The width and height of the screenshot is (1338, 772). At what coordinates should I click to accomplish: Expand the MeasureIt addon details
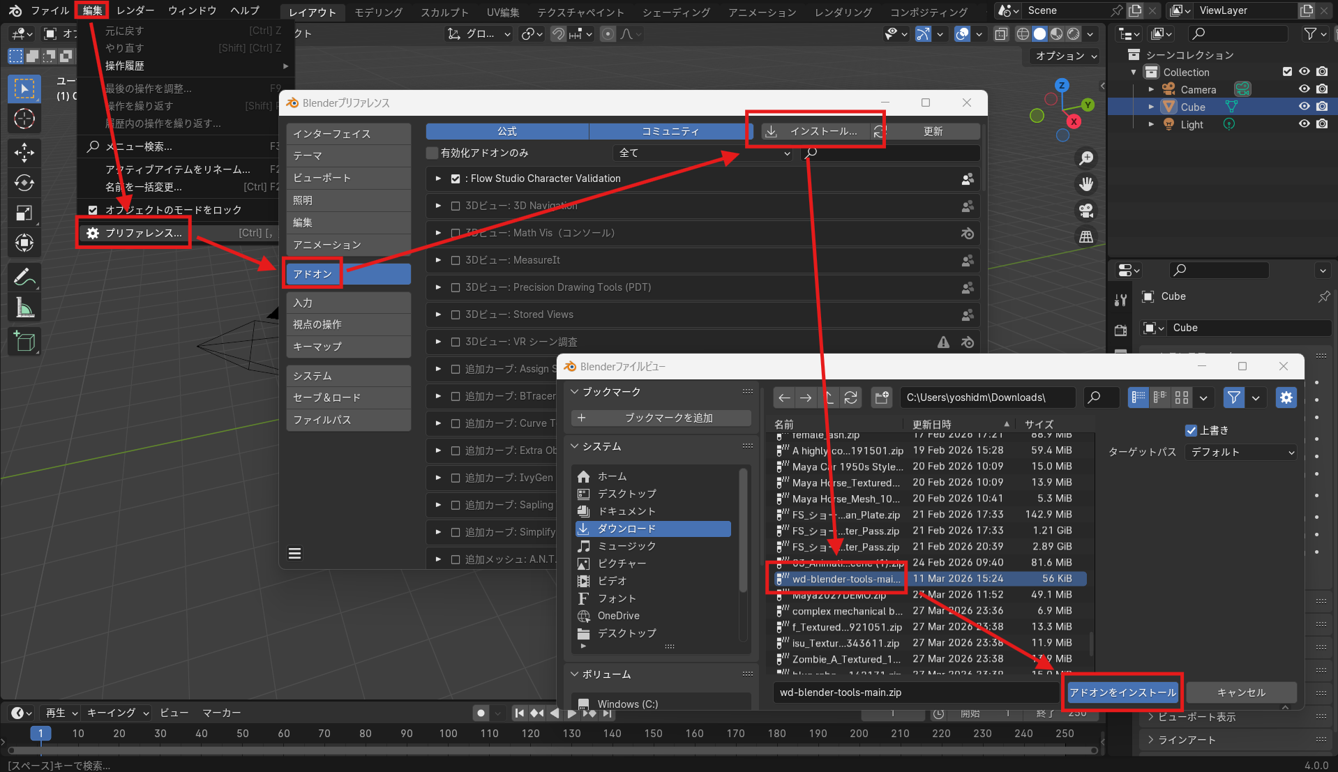coord(438,260)
